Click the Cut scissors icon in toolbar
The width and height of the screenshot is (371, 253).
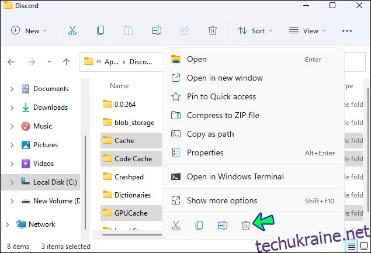coord(72,30)
